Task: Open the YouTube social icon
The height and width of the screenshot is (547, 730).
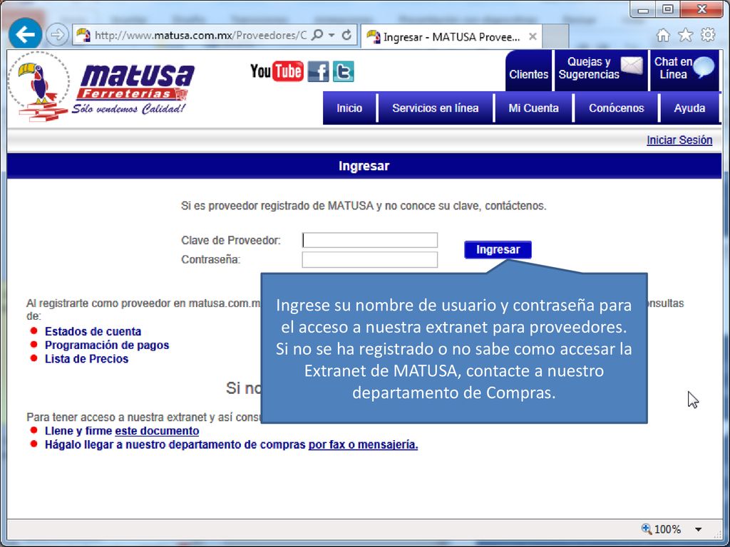Action: (x=277, y=71)
